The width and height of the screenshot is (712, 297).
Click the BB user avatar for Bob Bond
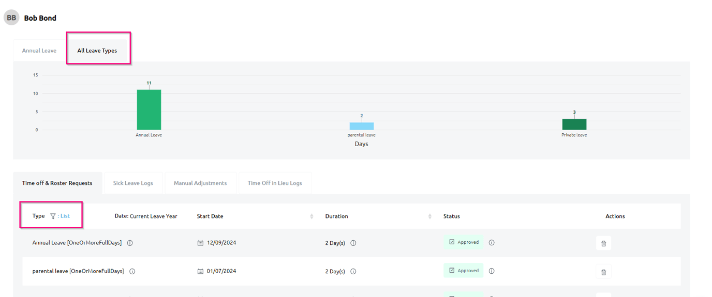point(11,18)
